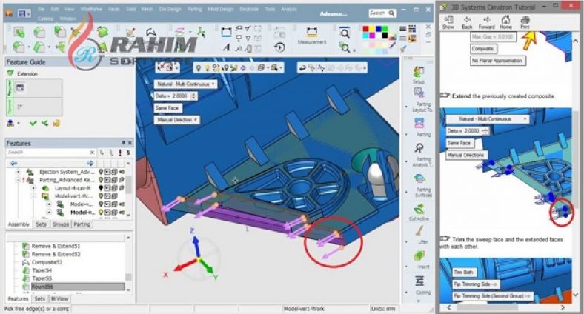This screenshot has height=314, width=584.
Task: Open the Manual Direction dropdown in viewport
Action: click(x=176, y=120)
